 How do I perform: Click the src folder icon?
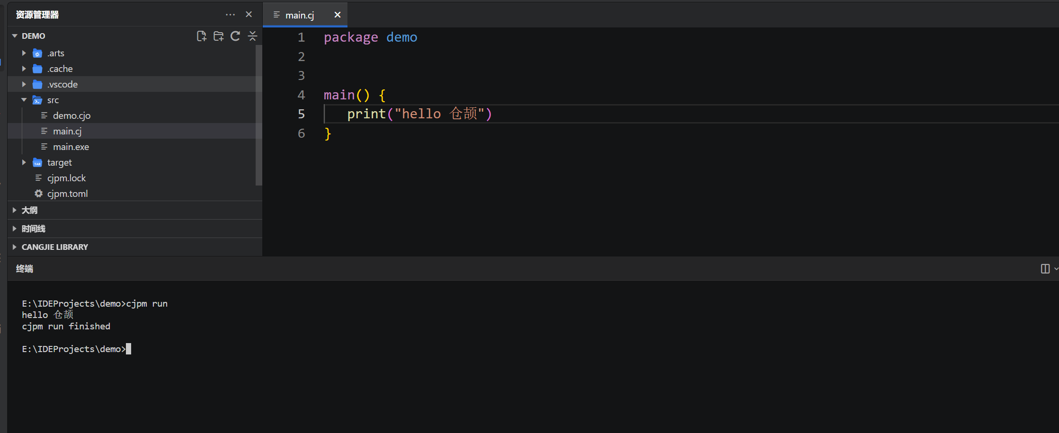click(x=37, y=100)
